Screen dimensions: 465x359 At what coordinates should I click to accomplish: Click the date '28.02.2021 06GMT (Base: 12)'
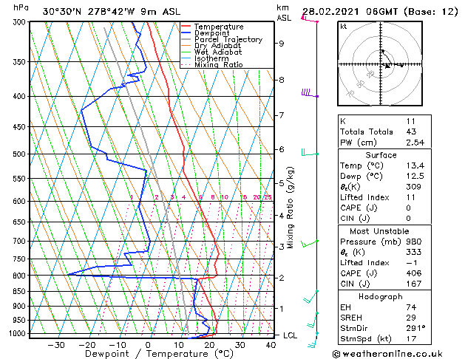point(380,12)
